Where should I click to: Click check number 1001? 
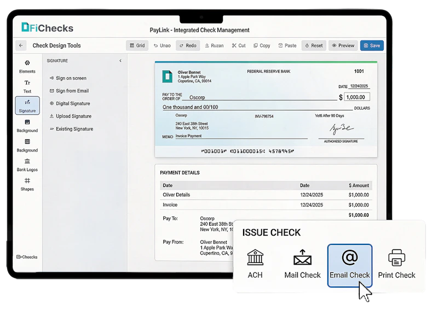point(359,71)
